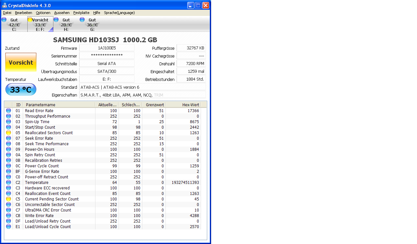Click the Laufwerksbuchstaben field showing E: F:
417x244 pixels.
(x=107, y=79)
